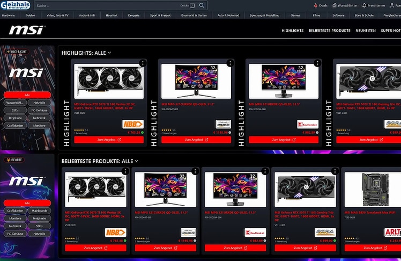Open Beliebteste RTX 5070 Ti Gaming Trio title link
The image size is (401, 261).
coord(305,216)
